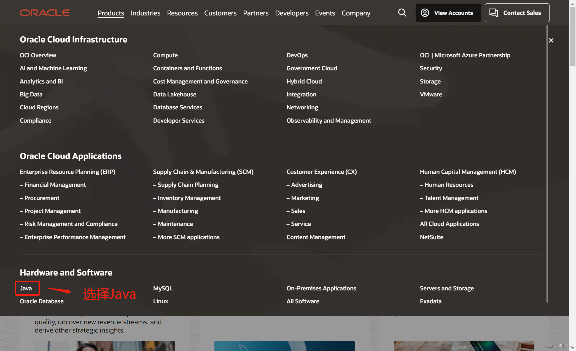This screenshot has height=351, width=576.
Task: Close the Products mega menu
Action: [x=551, y=40]
